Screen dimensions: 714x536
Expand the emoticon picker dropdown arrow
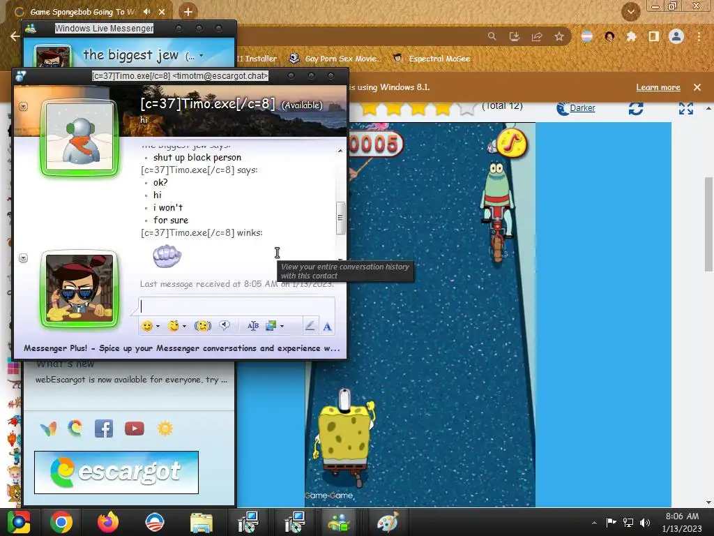tap(158, 327)
